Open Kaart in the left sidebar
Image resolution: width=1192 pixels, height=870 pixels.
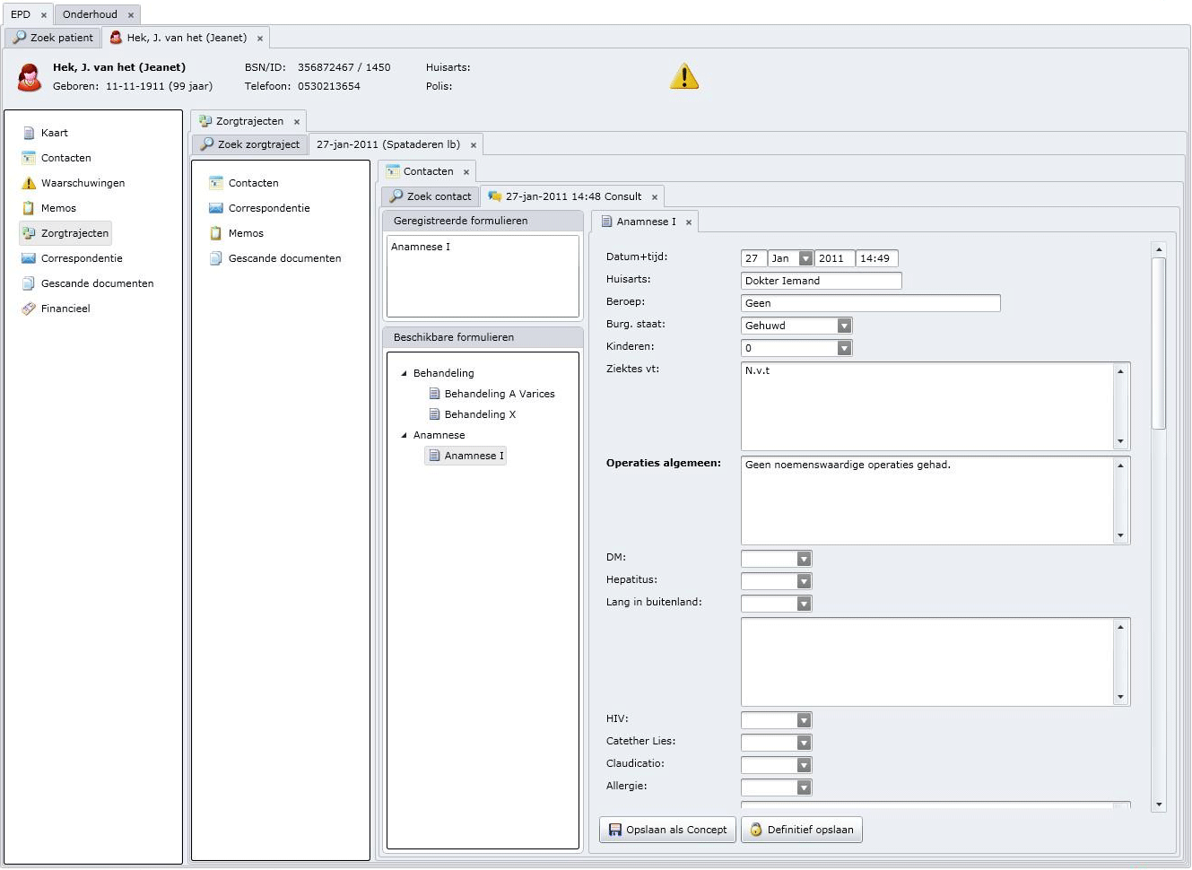(x=54, y=133)
